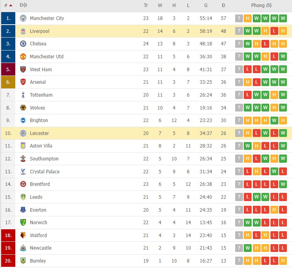Click the Phong độ column header
Image resolution: width=292 pixels, height=268 pixels.
(261, 5)
